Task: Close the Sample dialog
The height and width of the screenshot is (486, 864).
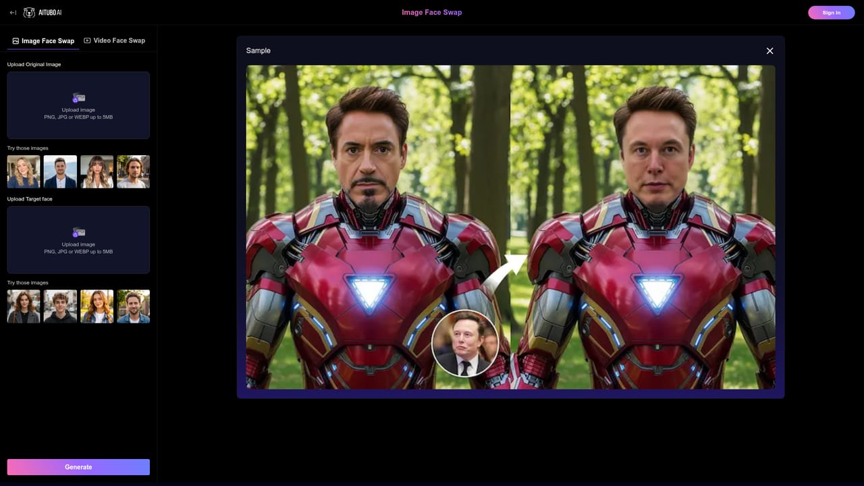Action: coord(769,51)
